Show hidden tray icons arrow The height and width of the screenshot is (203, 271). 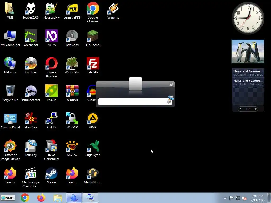[x=225, y=198]
